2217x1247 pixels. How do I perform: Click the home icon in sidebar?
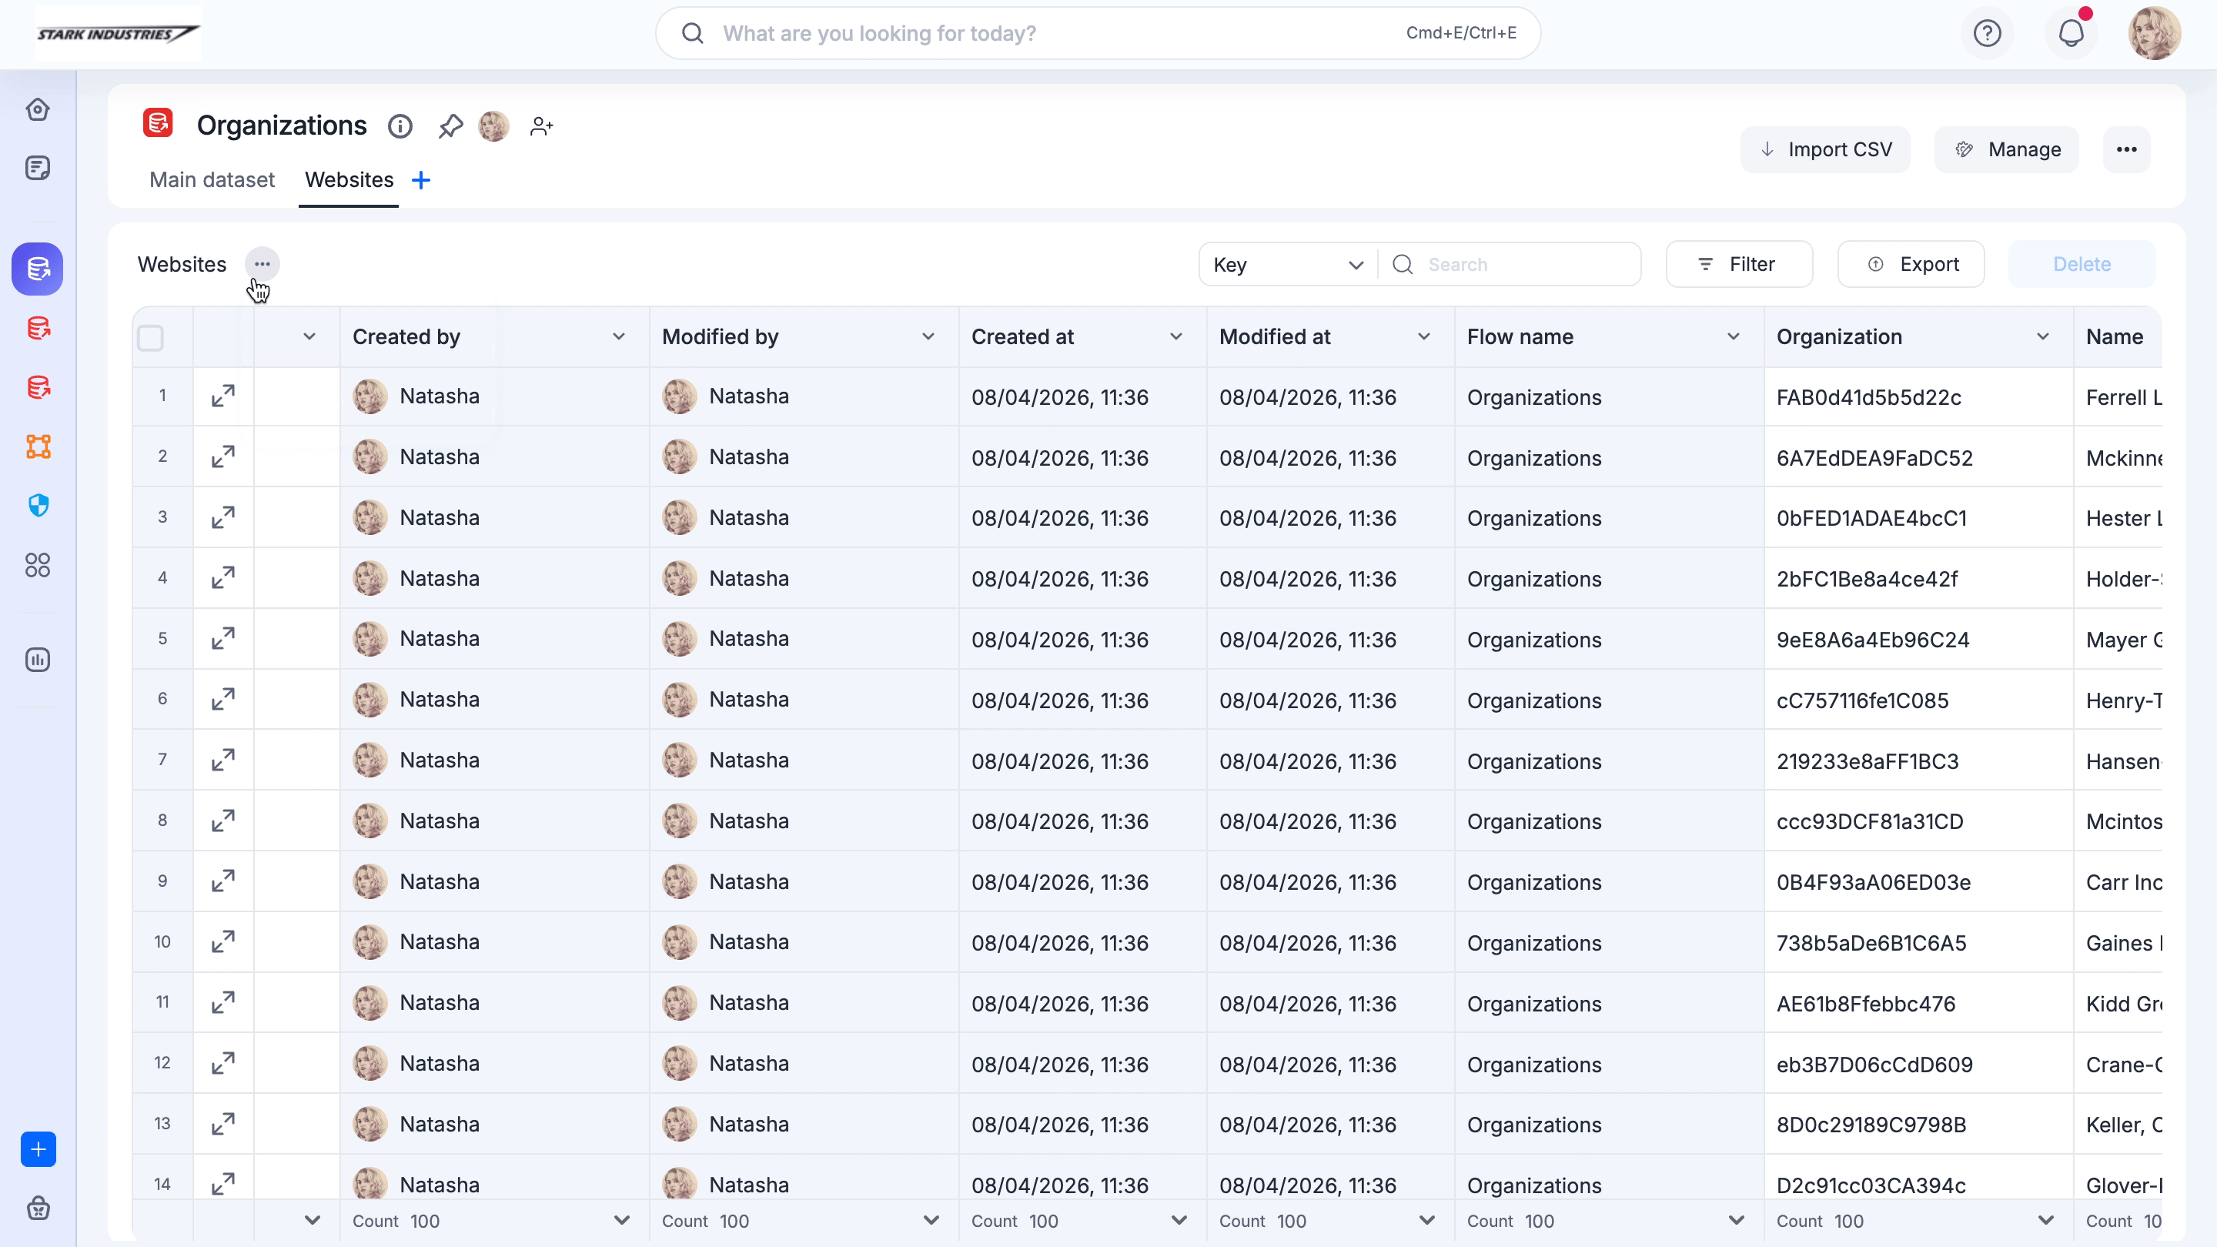coord(38,109)
